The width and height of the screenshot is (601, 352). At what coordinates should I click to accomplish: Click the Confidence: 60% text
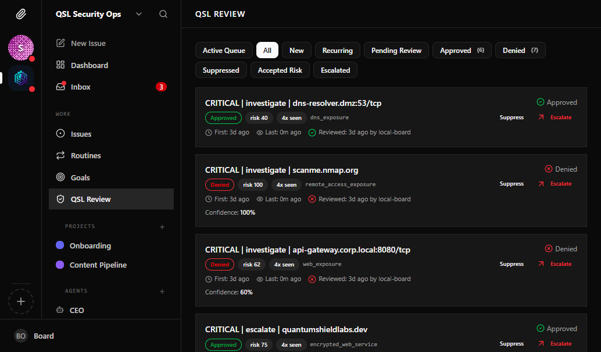point(229,292)
